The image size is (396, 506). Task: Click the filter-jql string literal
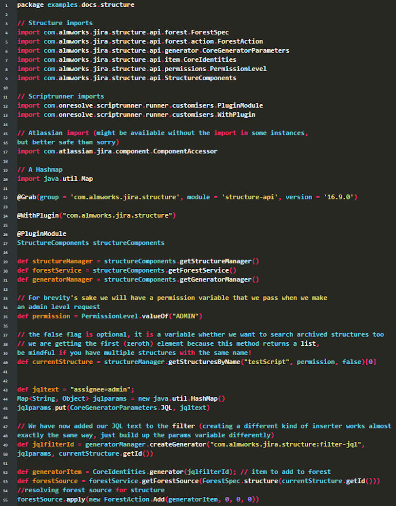click(x=285, y=444)
